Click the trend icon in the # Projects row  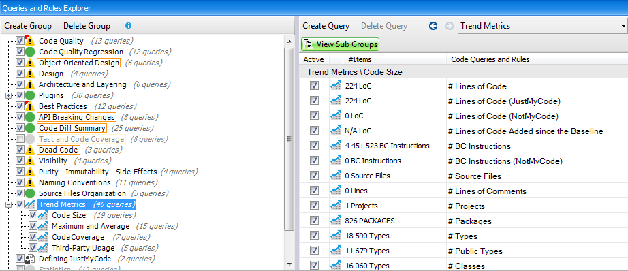point(335,206)
